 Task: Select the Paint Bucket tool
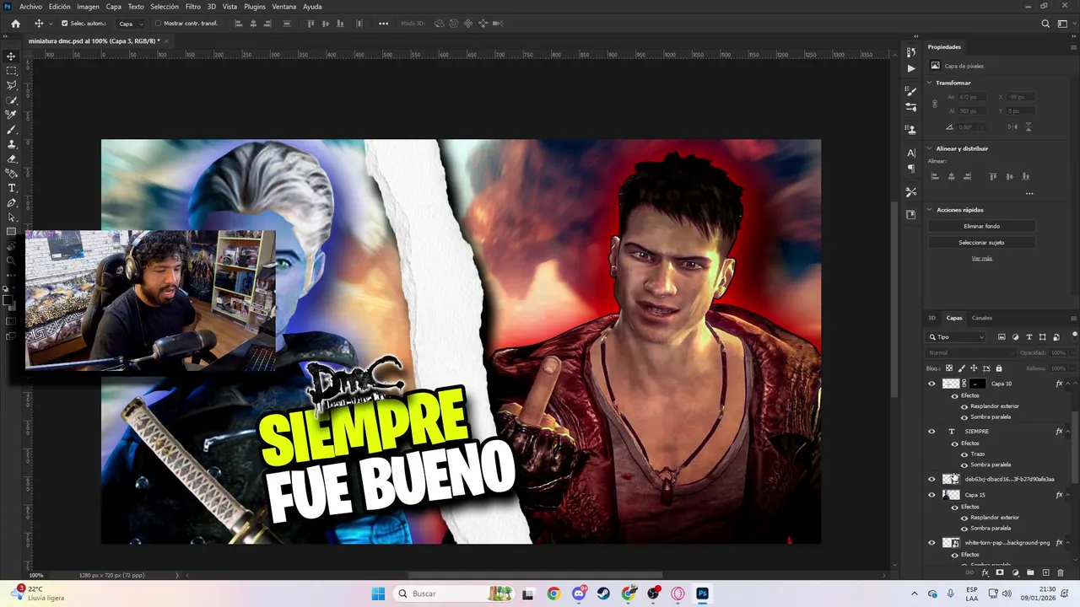(11, 173)
